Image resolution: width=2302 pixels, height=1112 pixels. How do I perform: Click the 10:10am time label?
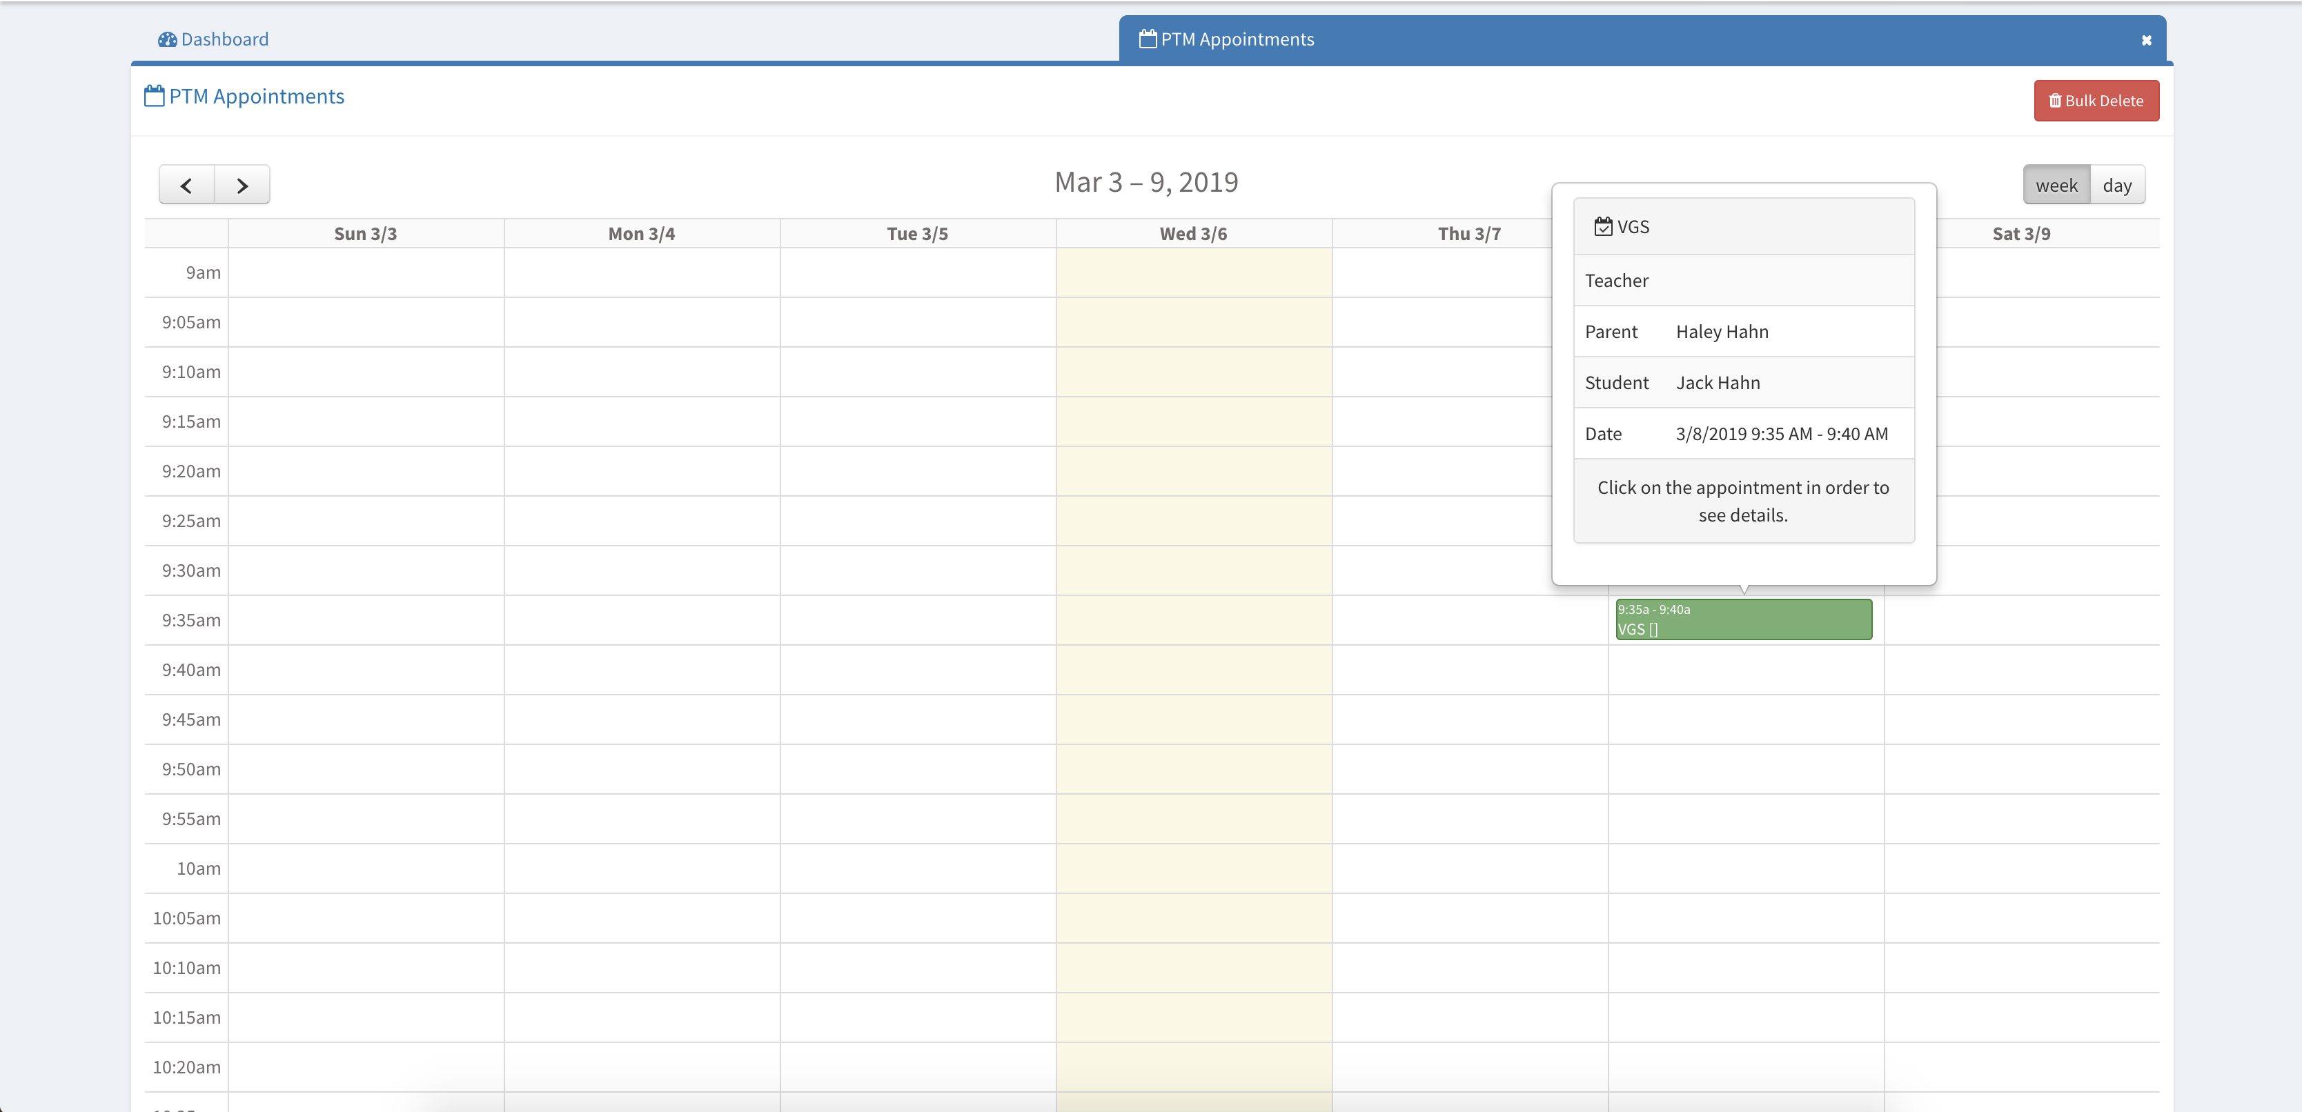click(187, 969)
